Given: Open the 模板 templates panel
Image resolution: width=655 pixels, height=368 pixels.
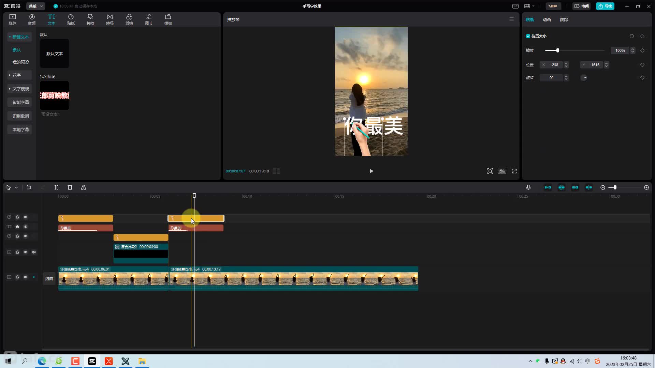Looking at the screenshot, I should click(168, 19).
